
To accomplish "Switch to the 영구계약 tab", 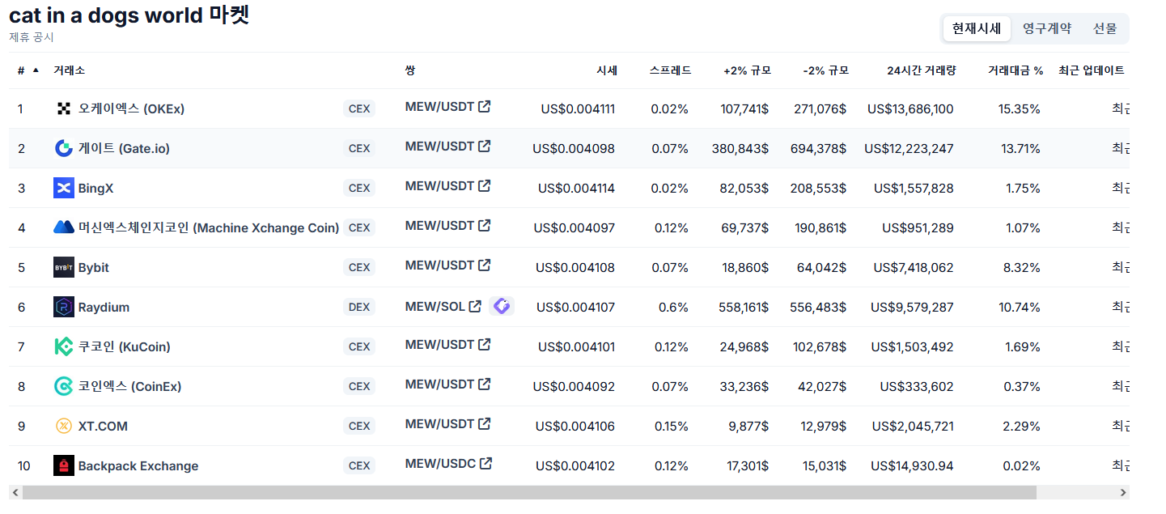I will [1047, 28].
